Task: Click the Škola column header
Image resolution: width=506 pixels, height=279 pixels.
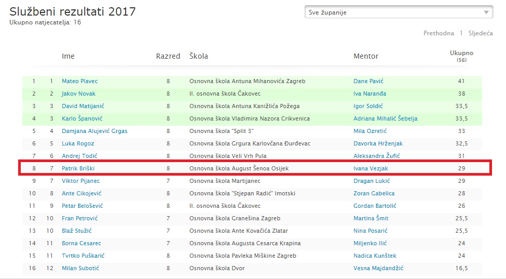Action: click(x=198, y=56)
